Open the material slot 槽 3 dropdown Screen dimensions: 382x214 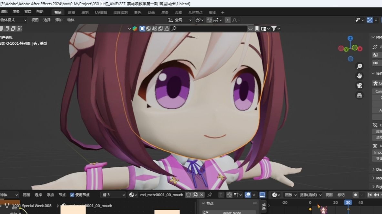[113, 195]
